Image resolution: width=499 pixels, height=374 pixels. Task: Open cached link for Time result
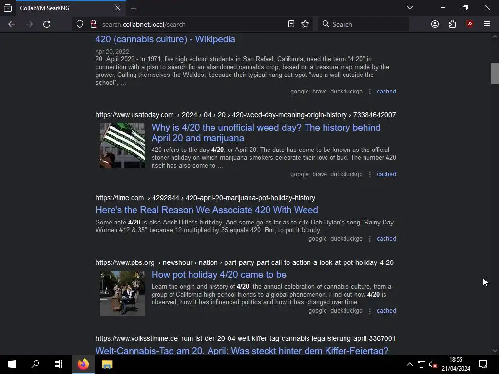[386, 239]
